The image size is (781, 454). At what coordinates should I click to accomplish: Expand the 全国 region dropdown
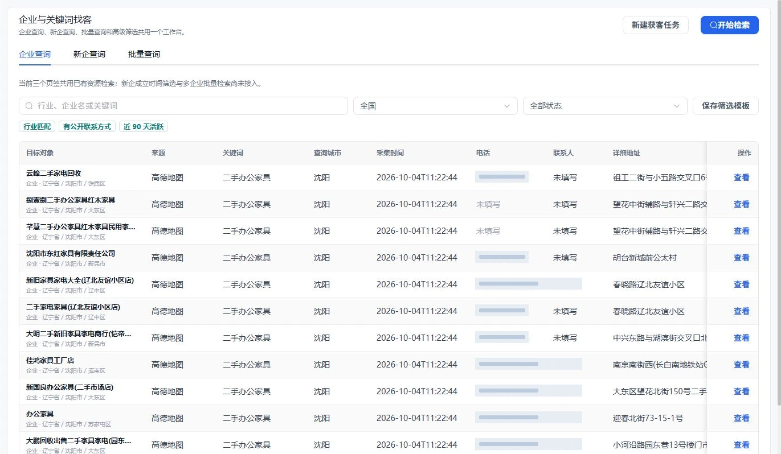click(x=435, y=106)
